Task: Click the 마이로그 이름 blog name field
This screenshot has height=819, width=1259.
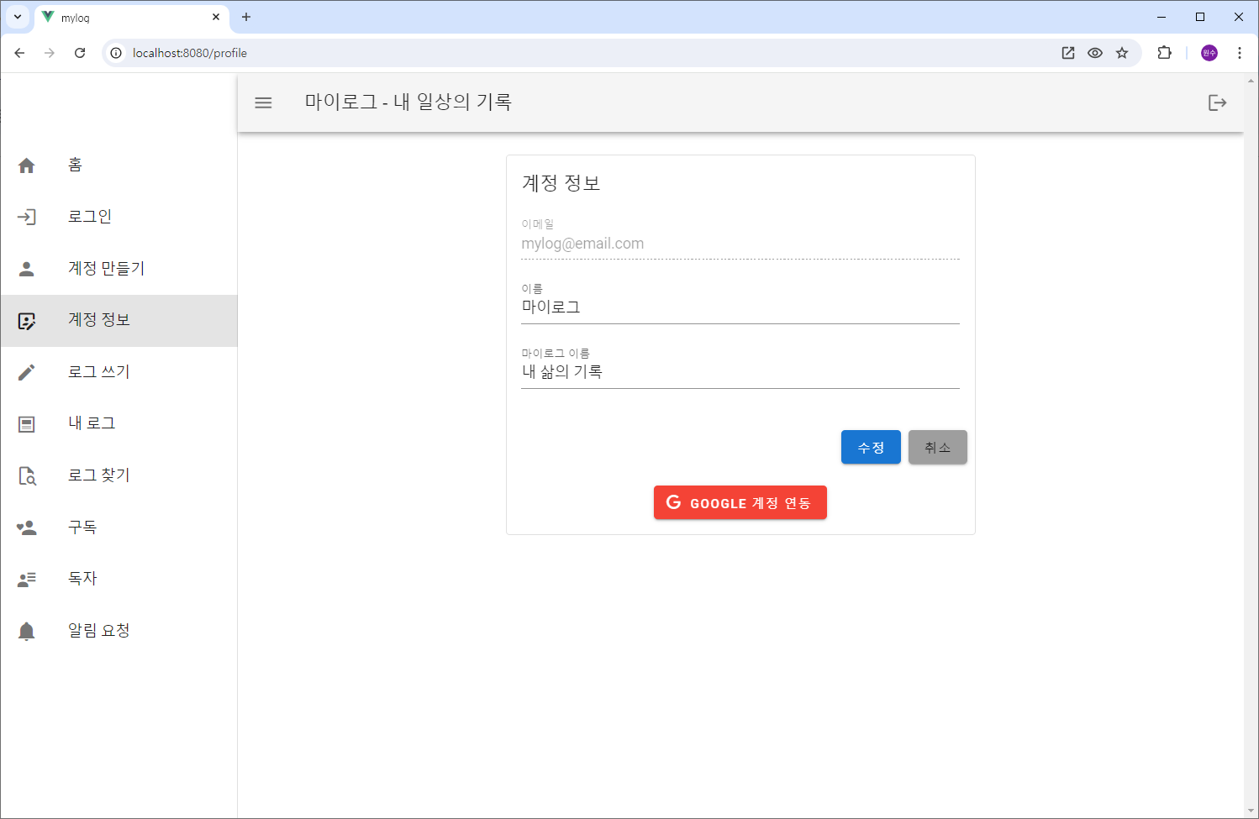Action: tap(740, 371)
